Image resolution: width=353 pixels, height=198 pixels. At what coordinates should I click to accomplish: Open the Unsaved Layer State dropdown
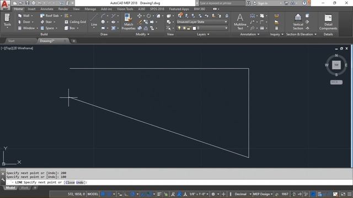click(202, 22)
